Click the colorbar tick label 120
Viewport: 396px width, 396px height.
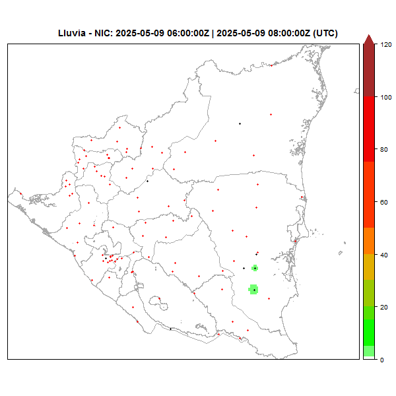(386, 45)
